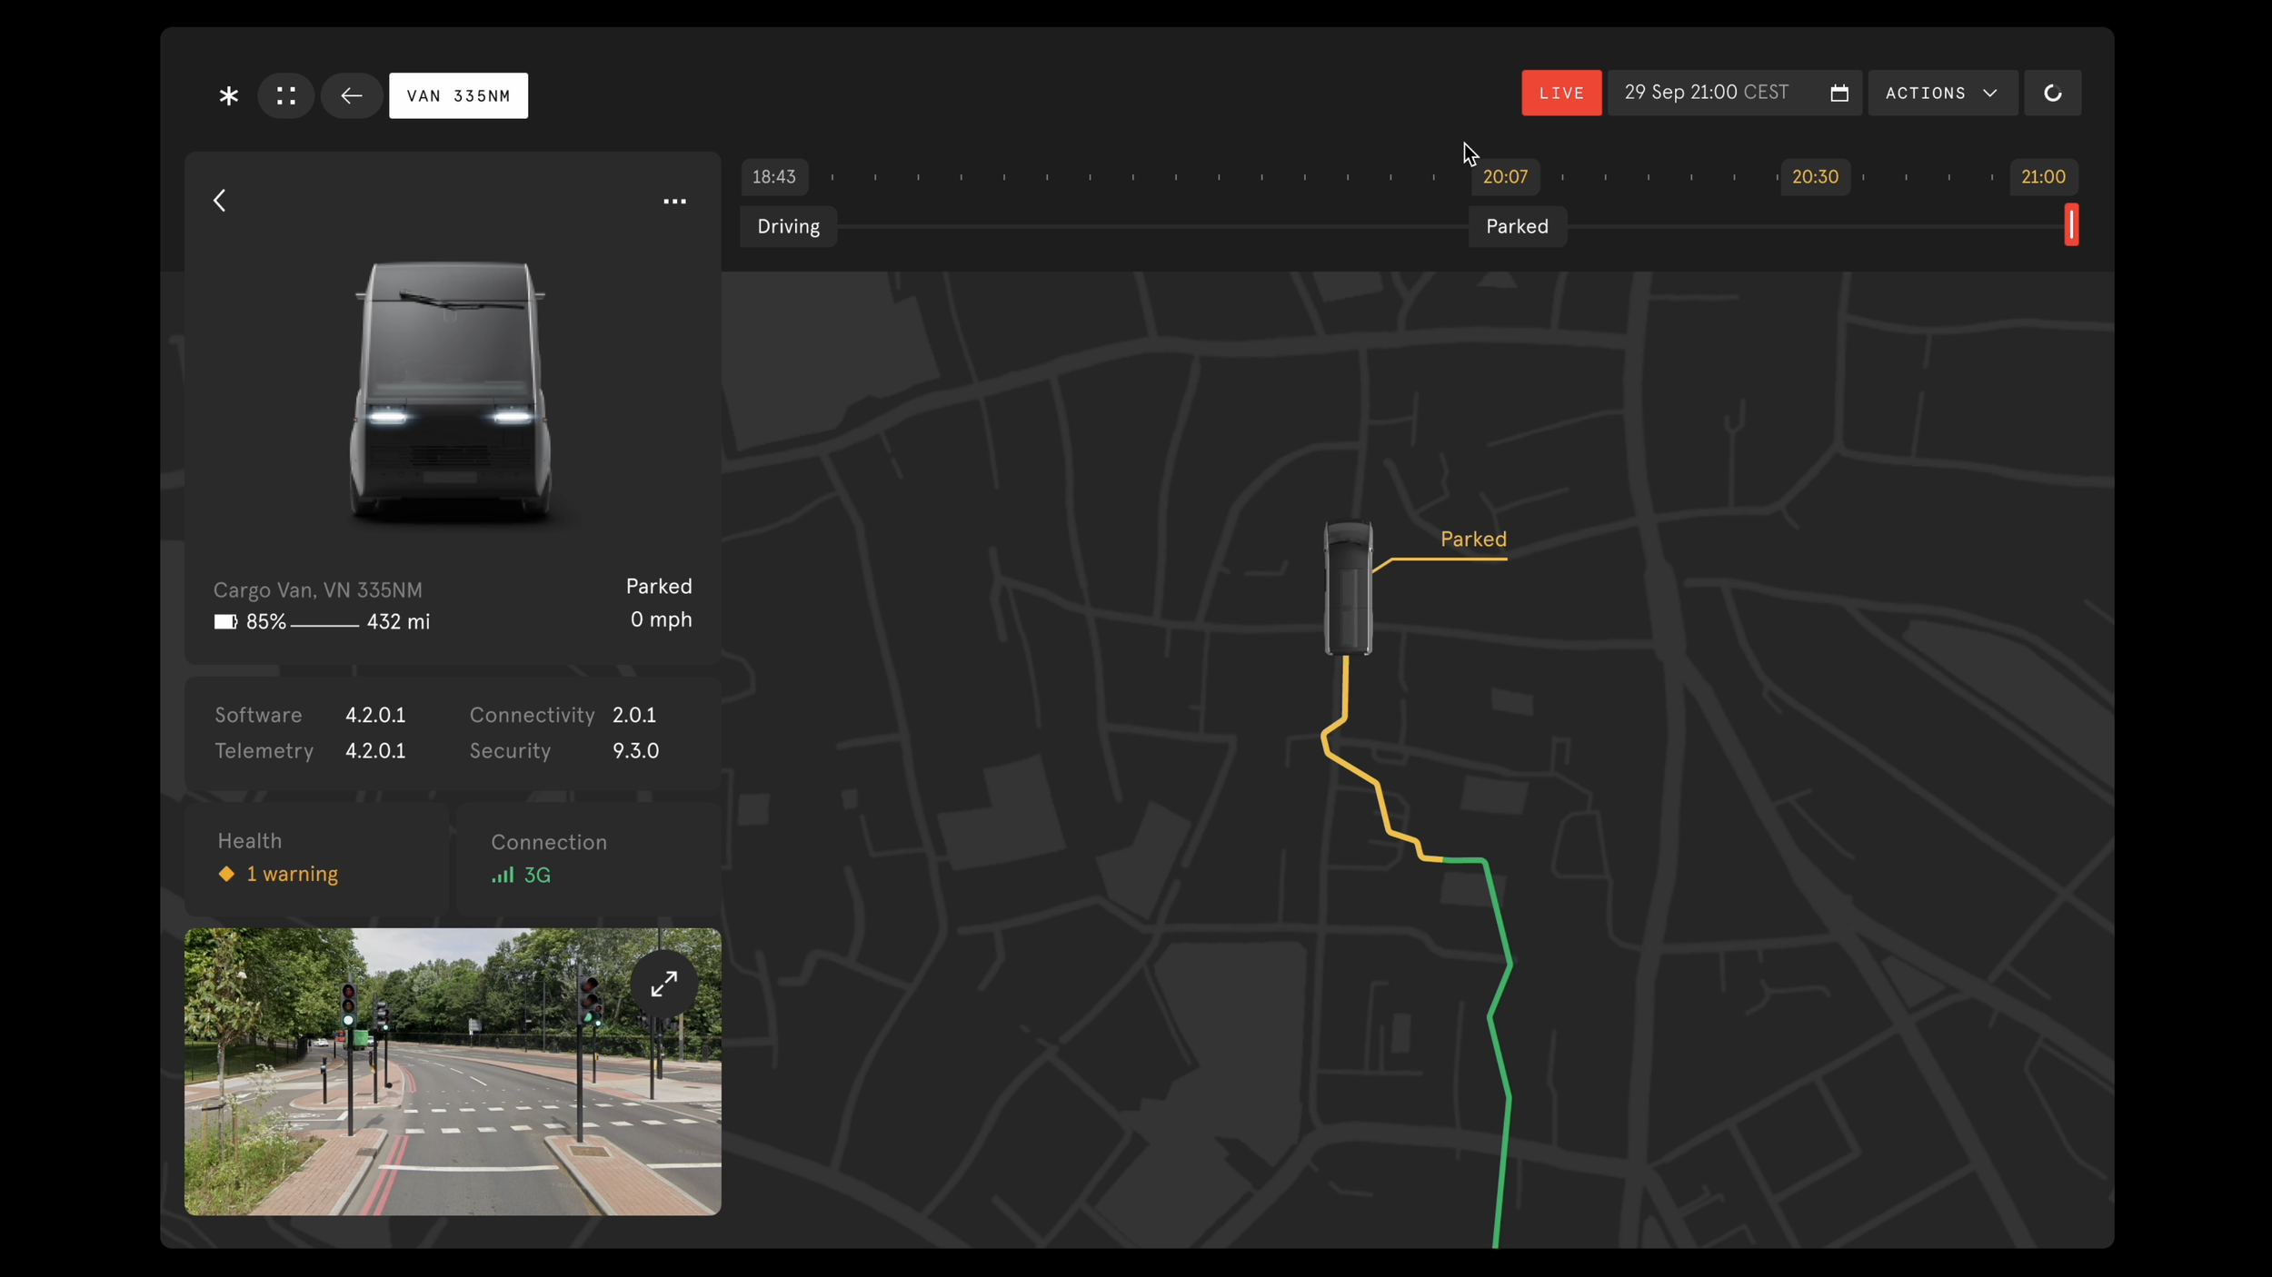Jump to the 20:30 timeline marker
Screen dimensions: 2272x1277
pos(1814,177)
